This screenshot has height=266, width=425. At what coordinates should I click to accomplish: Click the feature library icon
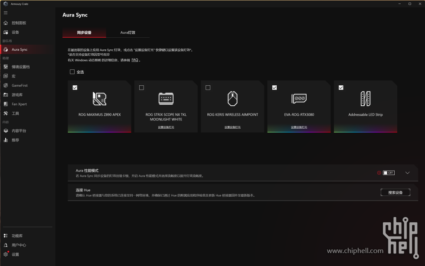click(6, 236)
